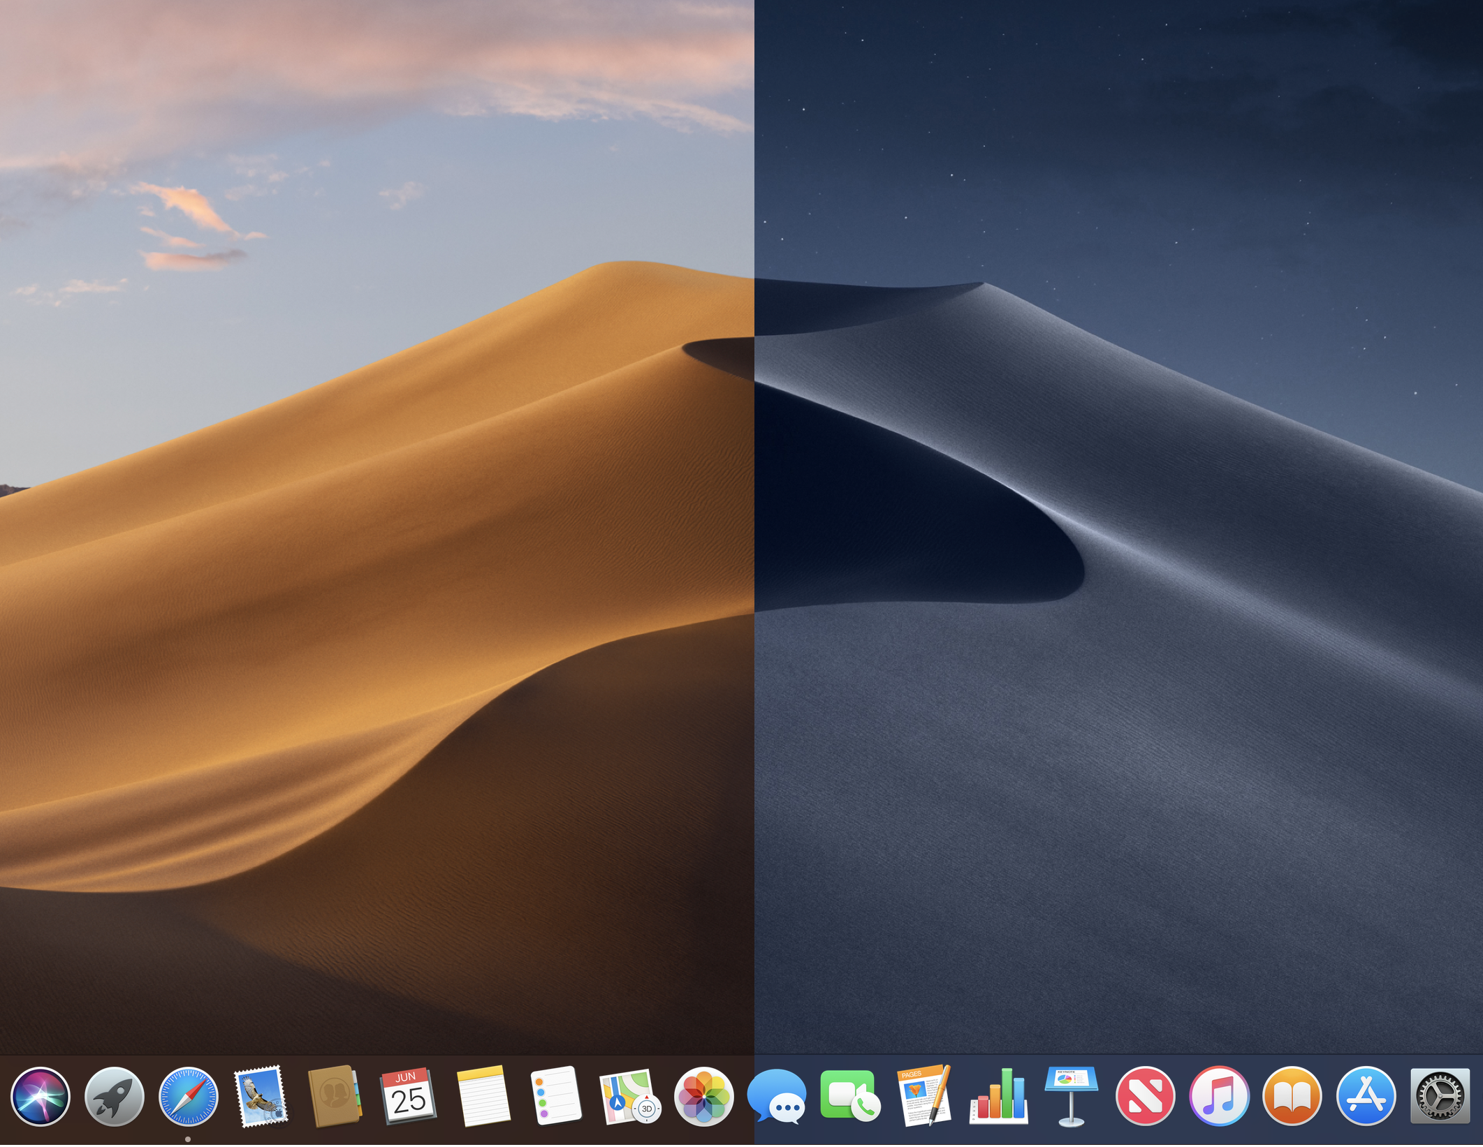This screenshot has height=1147, width=1483.
Task: Open Calendar showing Jun 25
Action: pos(408,1097)
